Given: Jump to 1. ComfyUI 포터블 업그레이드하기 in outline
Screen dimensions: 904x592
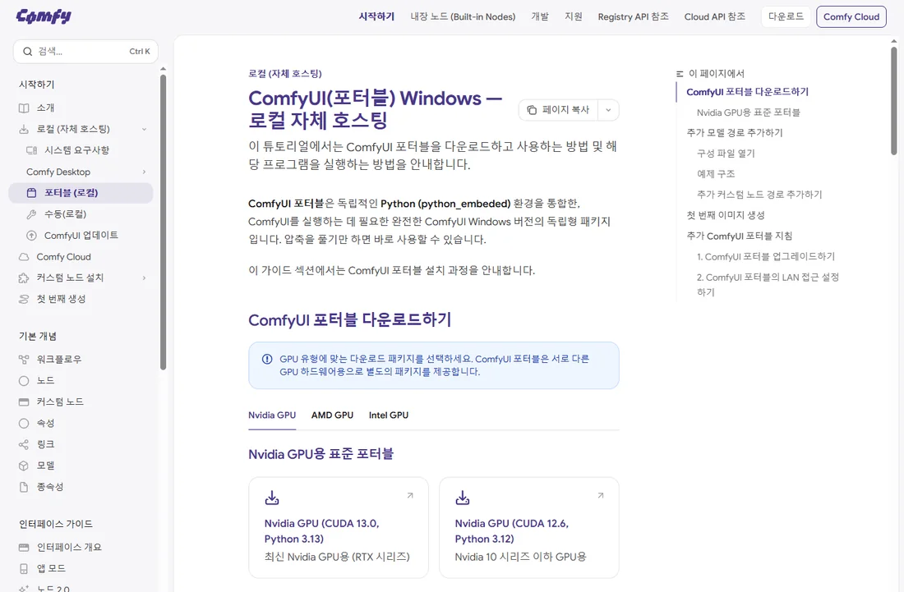Looking at the screenshot, I should (x=766, y=257).
